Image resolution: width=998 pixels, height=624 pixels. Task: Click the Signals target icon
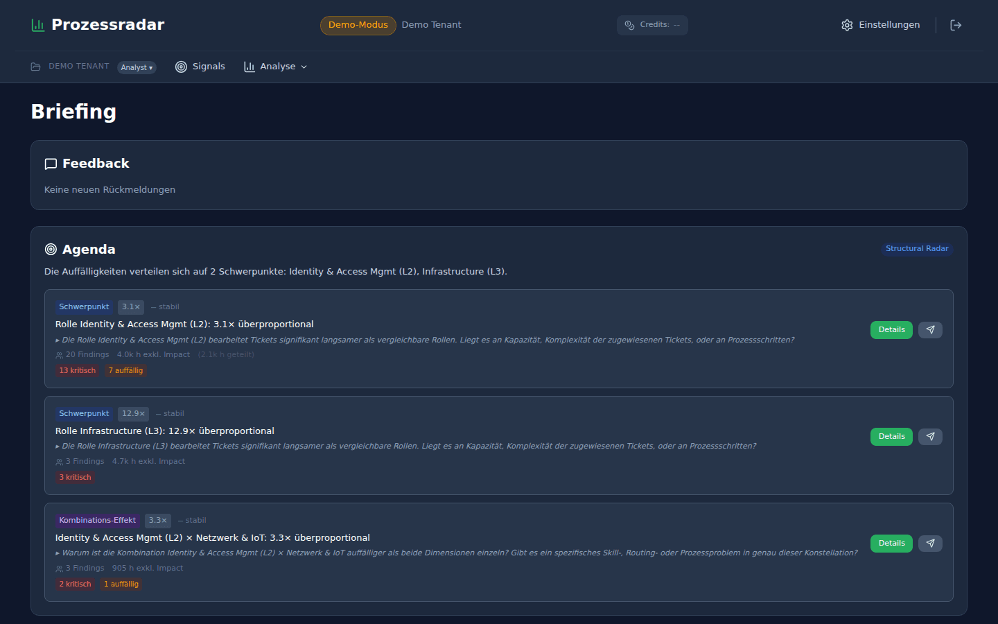(x=181, y=67)
